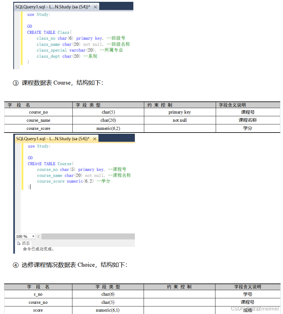The image size is (283, 314).
Task: Click GO in the upper editor
Action: coord(30,27)
